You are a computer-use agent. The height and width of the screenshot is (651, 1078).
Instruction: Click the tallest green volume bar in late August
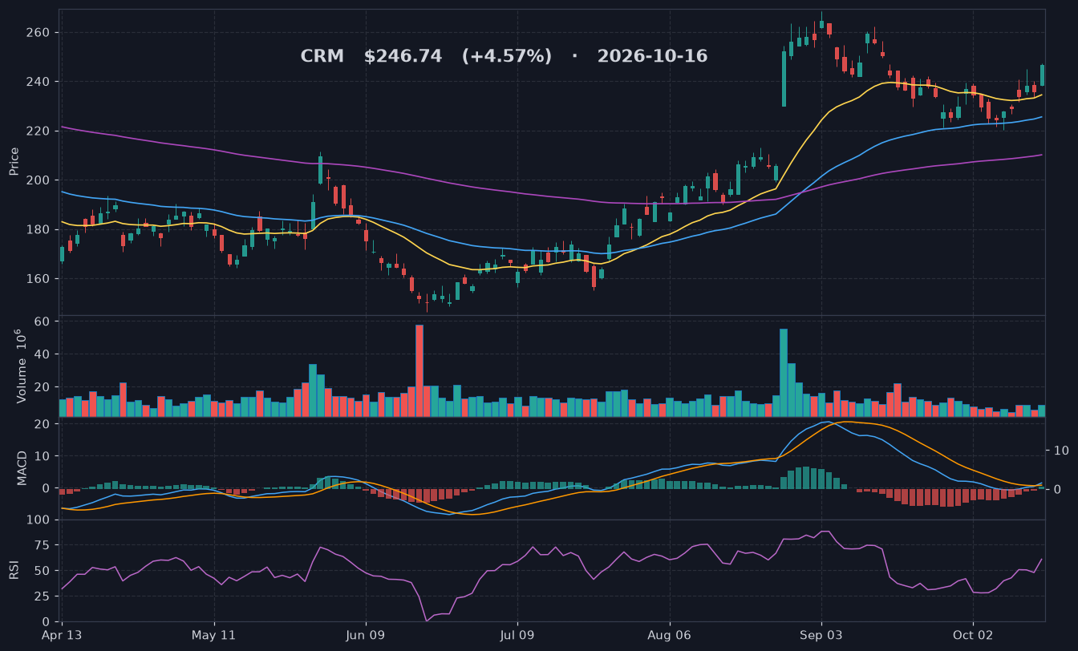(x=783, y=373)
